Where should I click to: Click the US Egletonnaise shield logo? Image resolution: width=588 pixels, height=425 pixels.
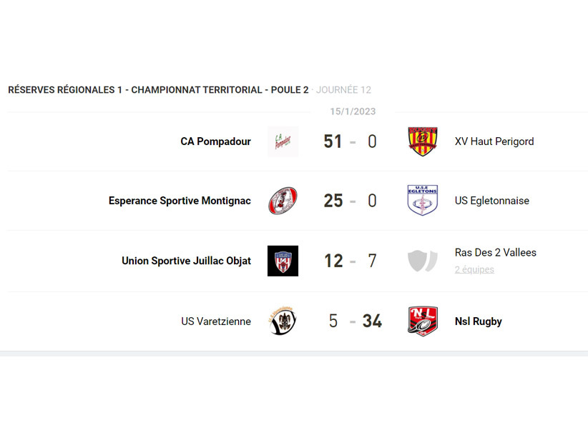[x=422, y=201]
